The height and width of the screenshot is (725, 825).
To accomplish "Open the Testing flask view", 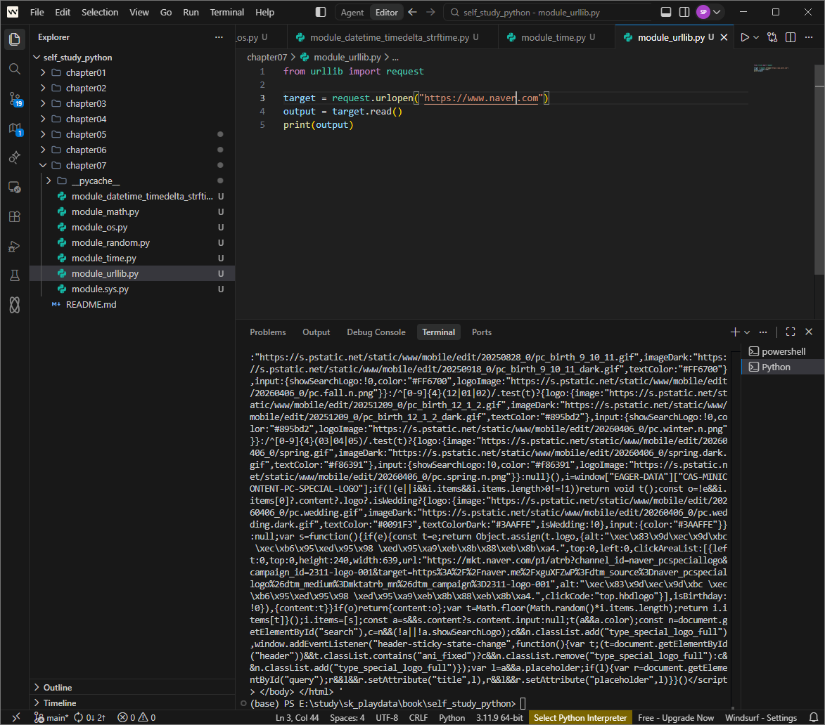I will [15, 275].
